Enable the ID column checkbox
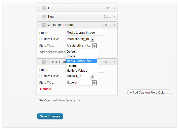This screenshot has height=130, width=179. pyautogui.click(x=44, y=8)
